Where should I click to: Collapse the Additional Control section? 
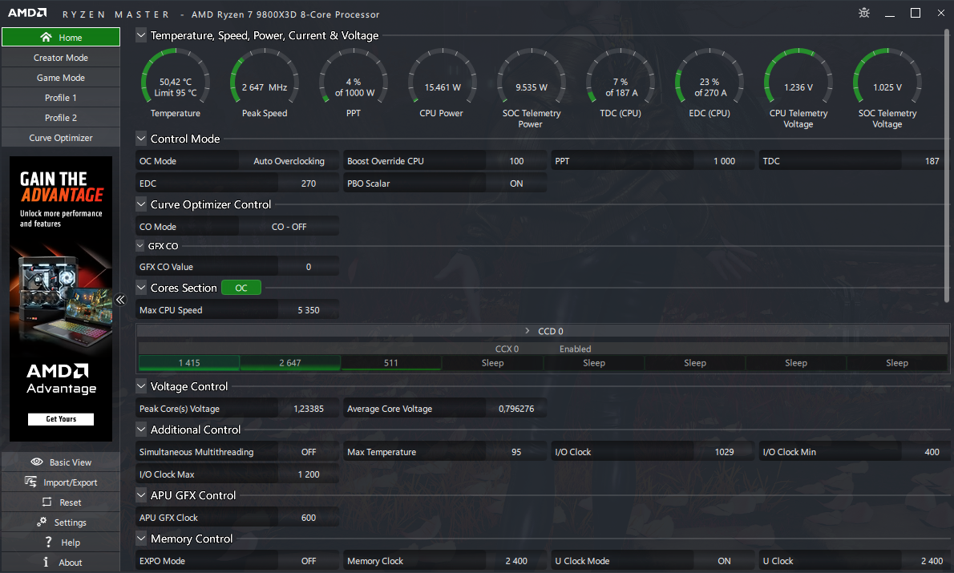pyautogui.click(x=141, y=430)
